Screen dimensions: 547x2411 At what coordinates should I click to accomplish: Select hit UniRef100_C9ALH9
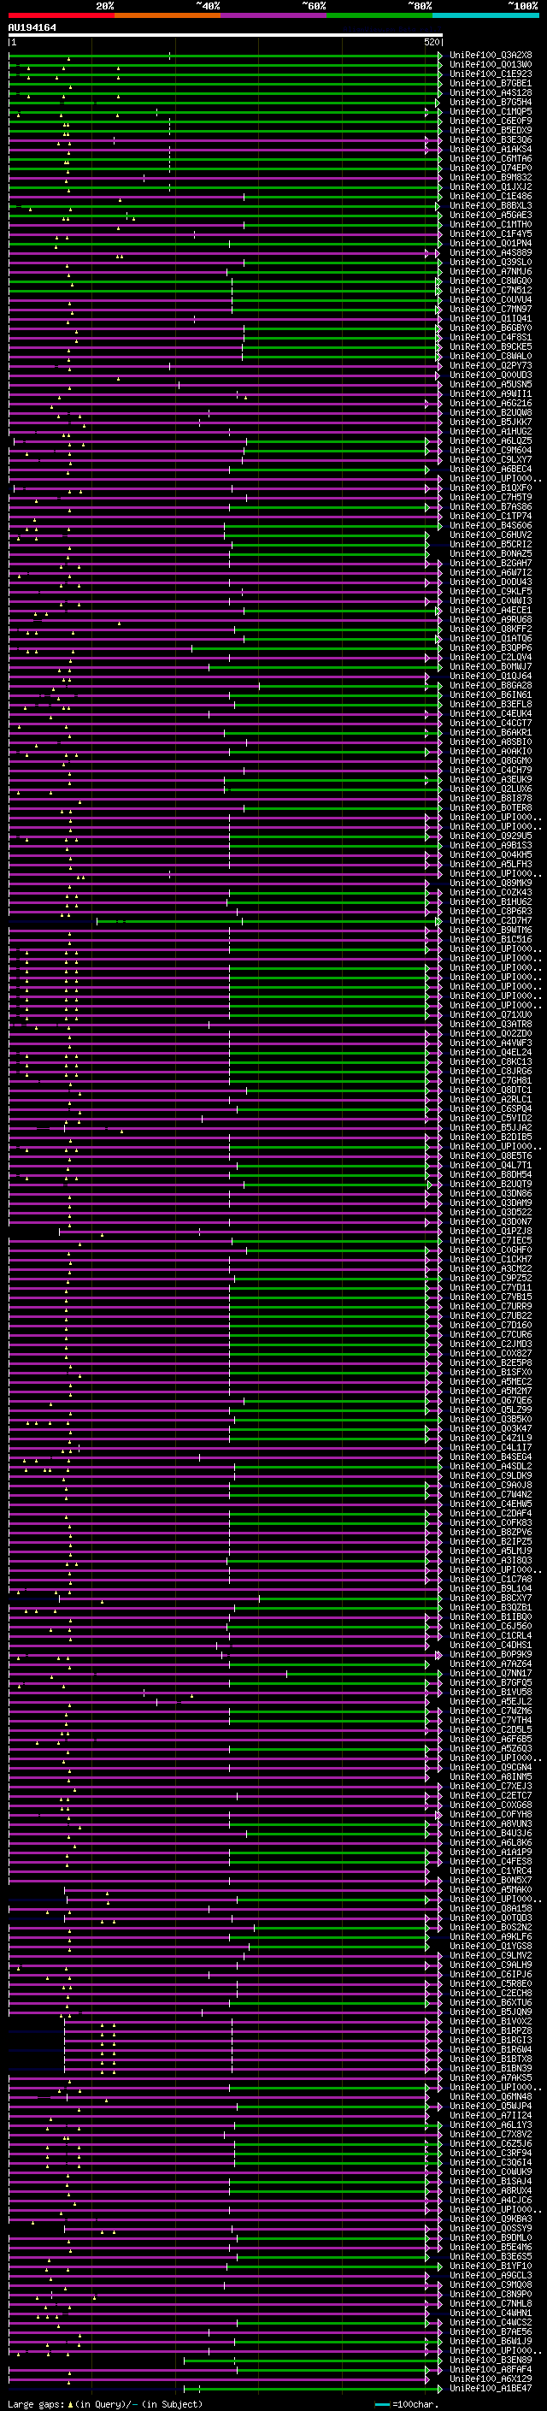click(490, 1965)
